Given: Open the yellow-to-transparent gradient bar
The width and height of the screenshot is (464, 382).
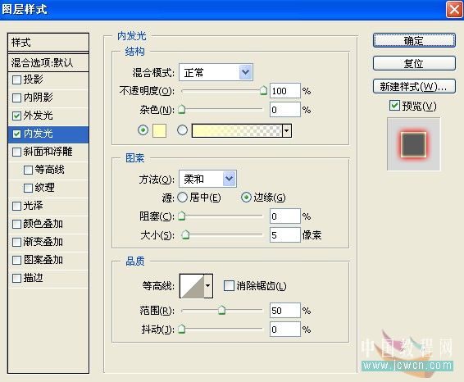Looking at the screenshot, I should click(x=237, y=130).
